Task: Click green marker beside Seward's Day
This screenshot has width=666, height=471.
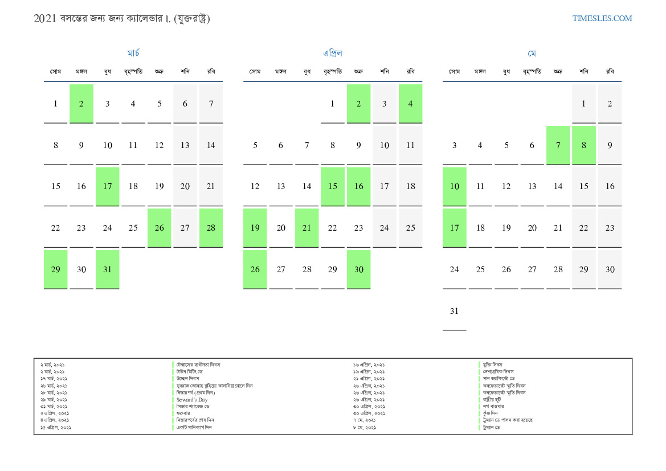Action: (173, 399)
